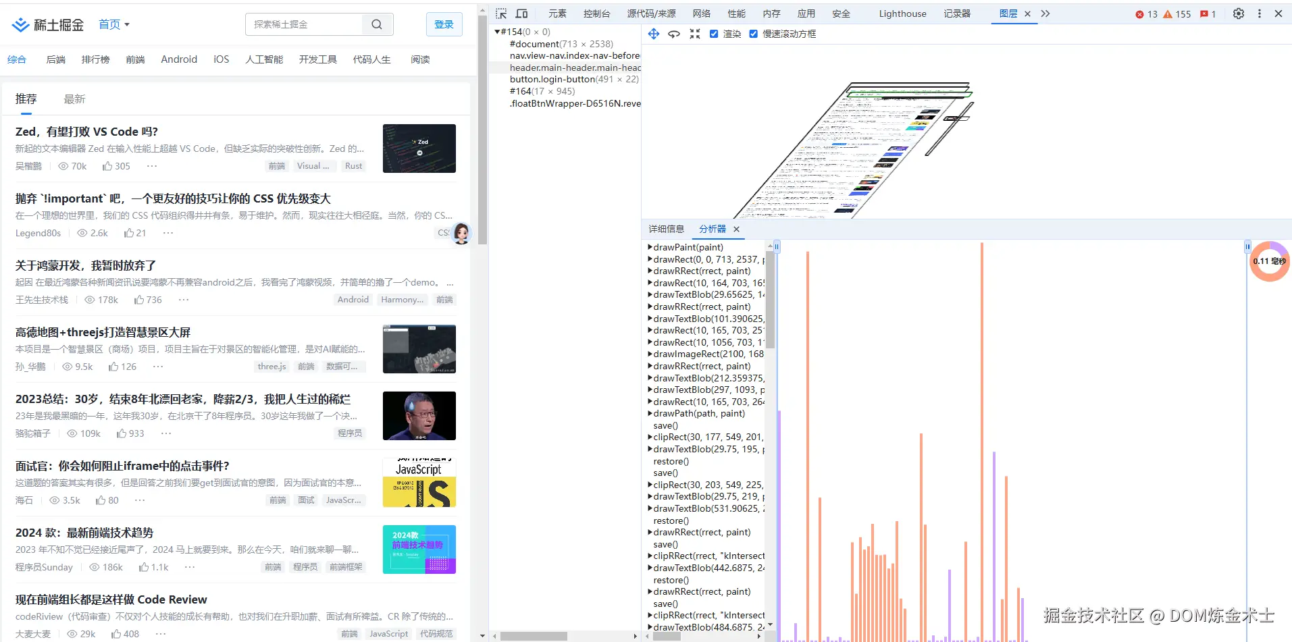
Task: Like the 鸿蒙开发 article via the thumbs-up icon
Action: pyautogui.click(x=138, y=300)
